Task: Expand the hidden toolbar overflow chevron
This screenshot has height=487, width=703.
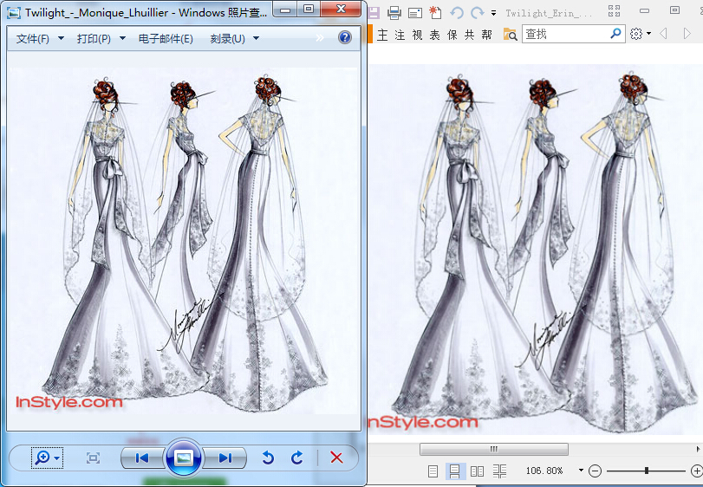Action: pos(320,38)
